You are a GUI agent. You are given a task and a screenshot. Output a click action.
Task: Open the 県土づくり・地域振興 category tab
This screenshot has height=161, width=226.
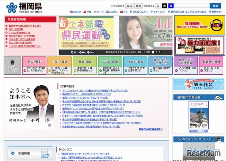(186, 62)
